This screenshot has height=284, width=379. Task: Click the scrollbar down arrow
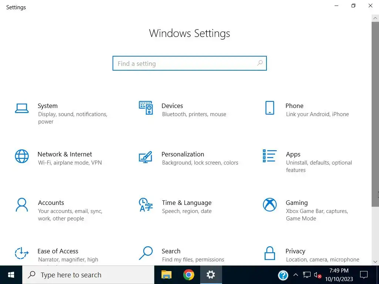click(x=375, y=261)
